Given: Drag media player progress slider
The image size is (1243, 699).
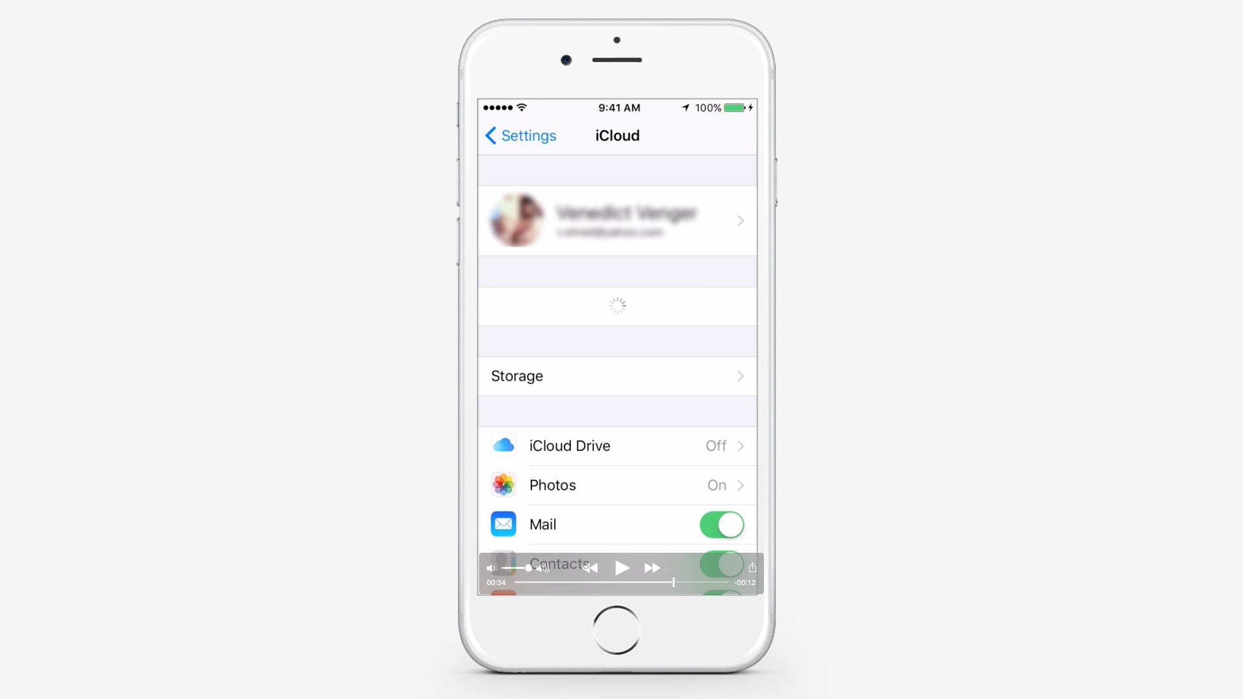Looking at the screenshot, I should [x=673, y=582].
